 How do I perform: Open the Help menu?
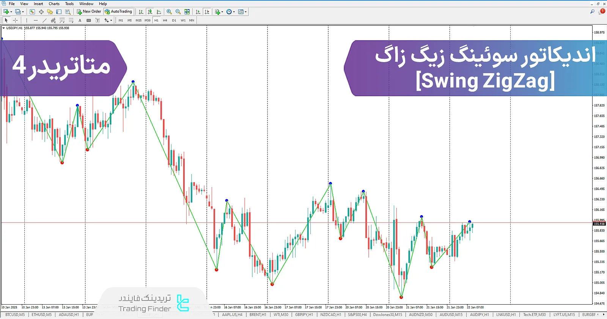pos(103,4)
